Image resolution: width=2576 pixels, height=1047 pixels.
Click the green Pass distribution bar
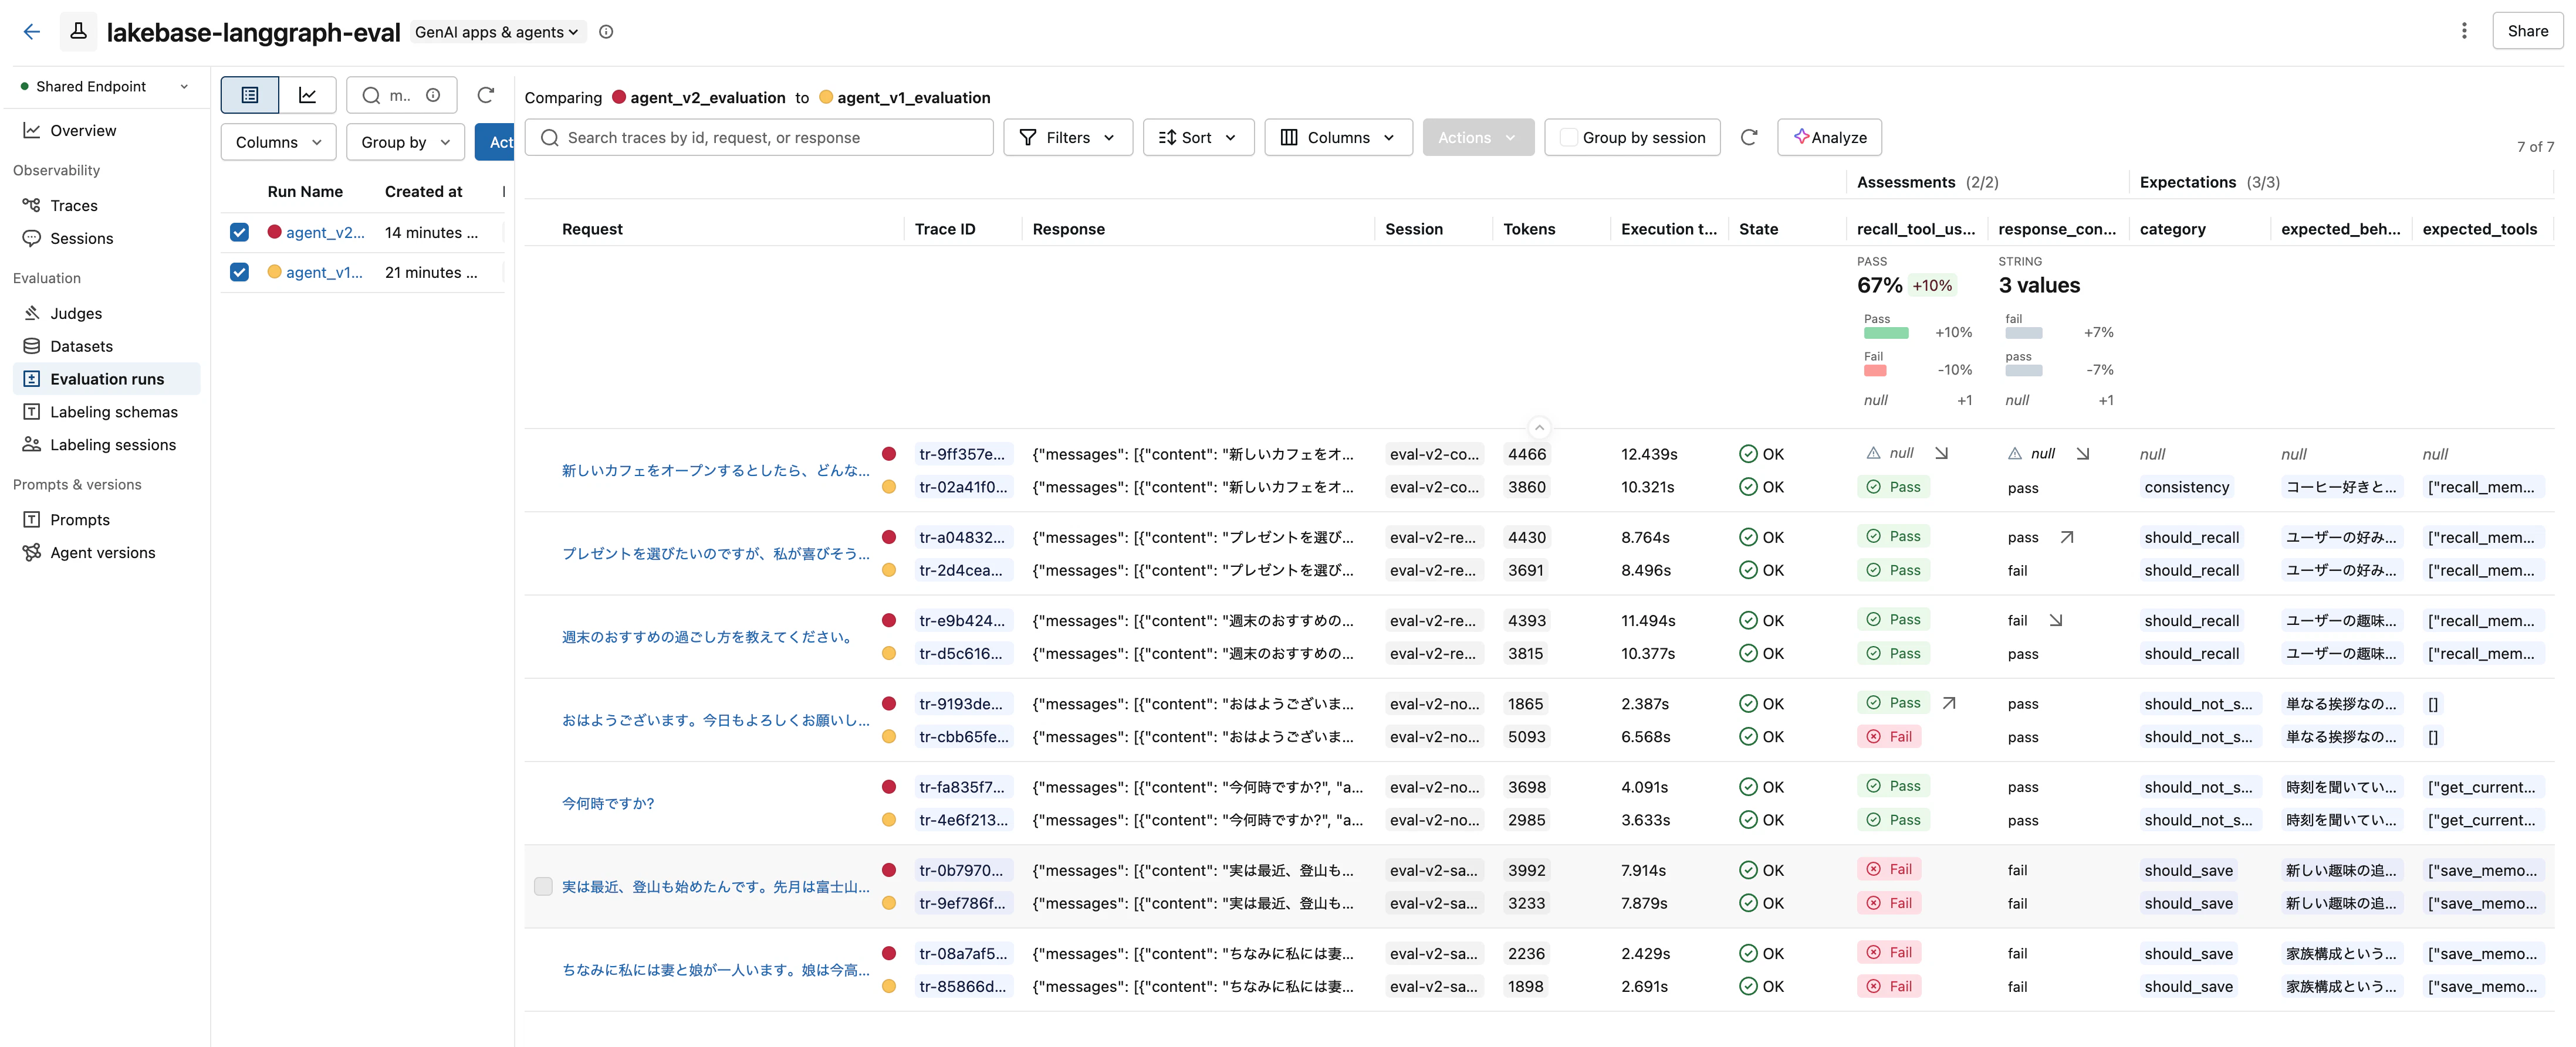click(x=1886, y=332)
